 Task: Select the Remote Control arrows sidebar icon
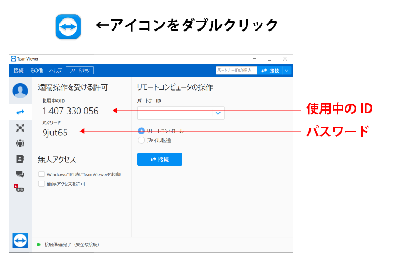[x=20, y=112]
